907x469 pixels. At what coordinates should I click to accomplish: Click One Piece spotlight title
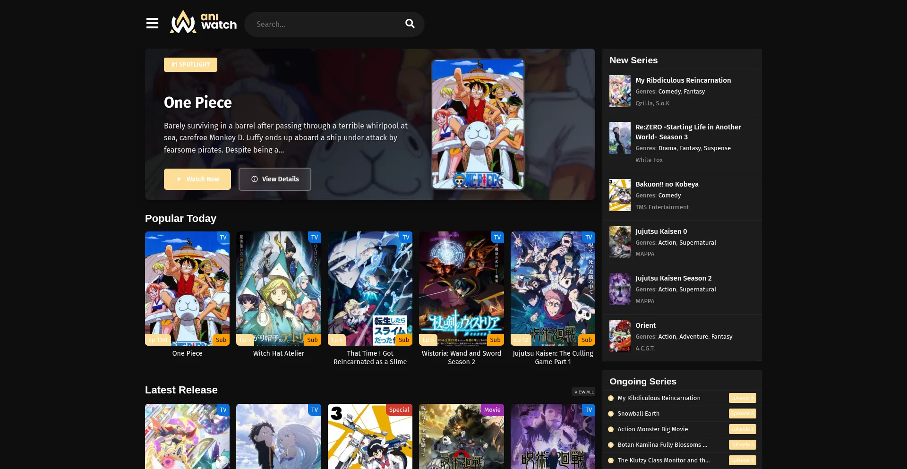[x=198, y=102]
